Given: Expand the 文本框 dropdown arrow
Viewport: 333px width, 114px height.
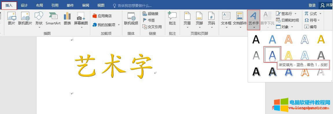Looking at the screenshot, I should 227,27.
